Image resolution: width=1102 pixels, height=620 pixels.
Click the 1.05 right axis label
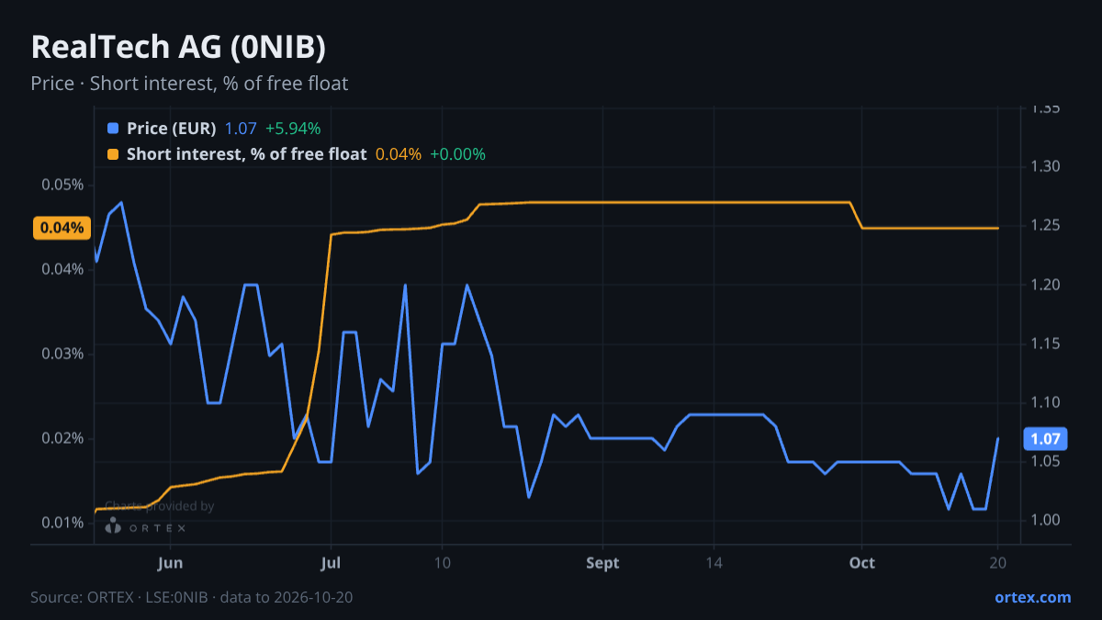(1045, 461)
